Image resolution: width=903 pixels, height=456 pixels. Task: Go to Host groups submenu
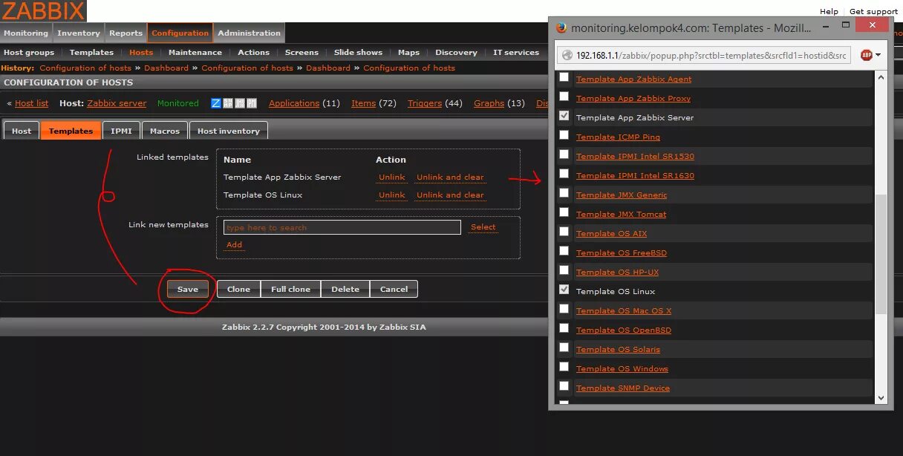(x=29, y=53)
